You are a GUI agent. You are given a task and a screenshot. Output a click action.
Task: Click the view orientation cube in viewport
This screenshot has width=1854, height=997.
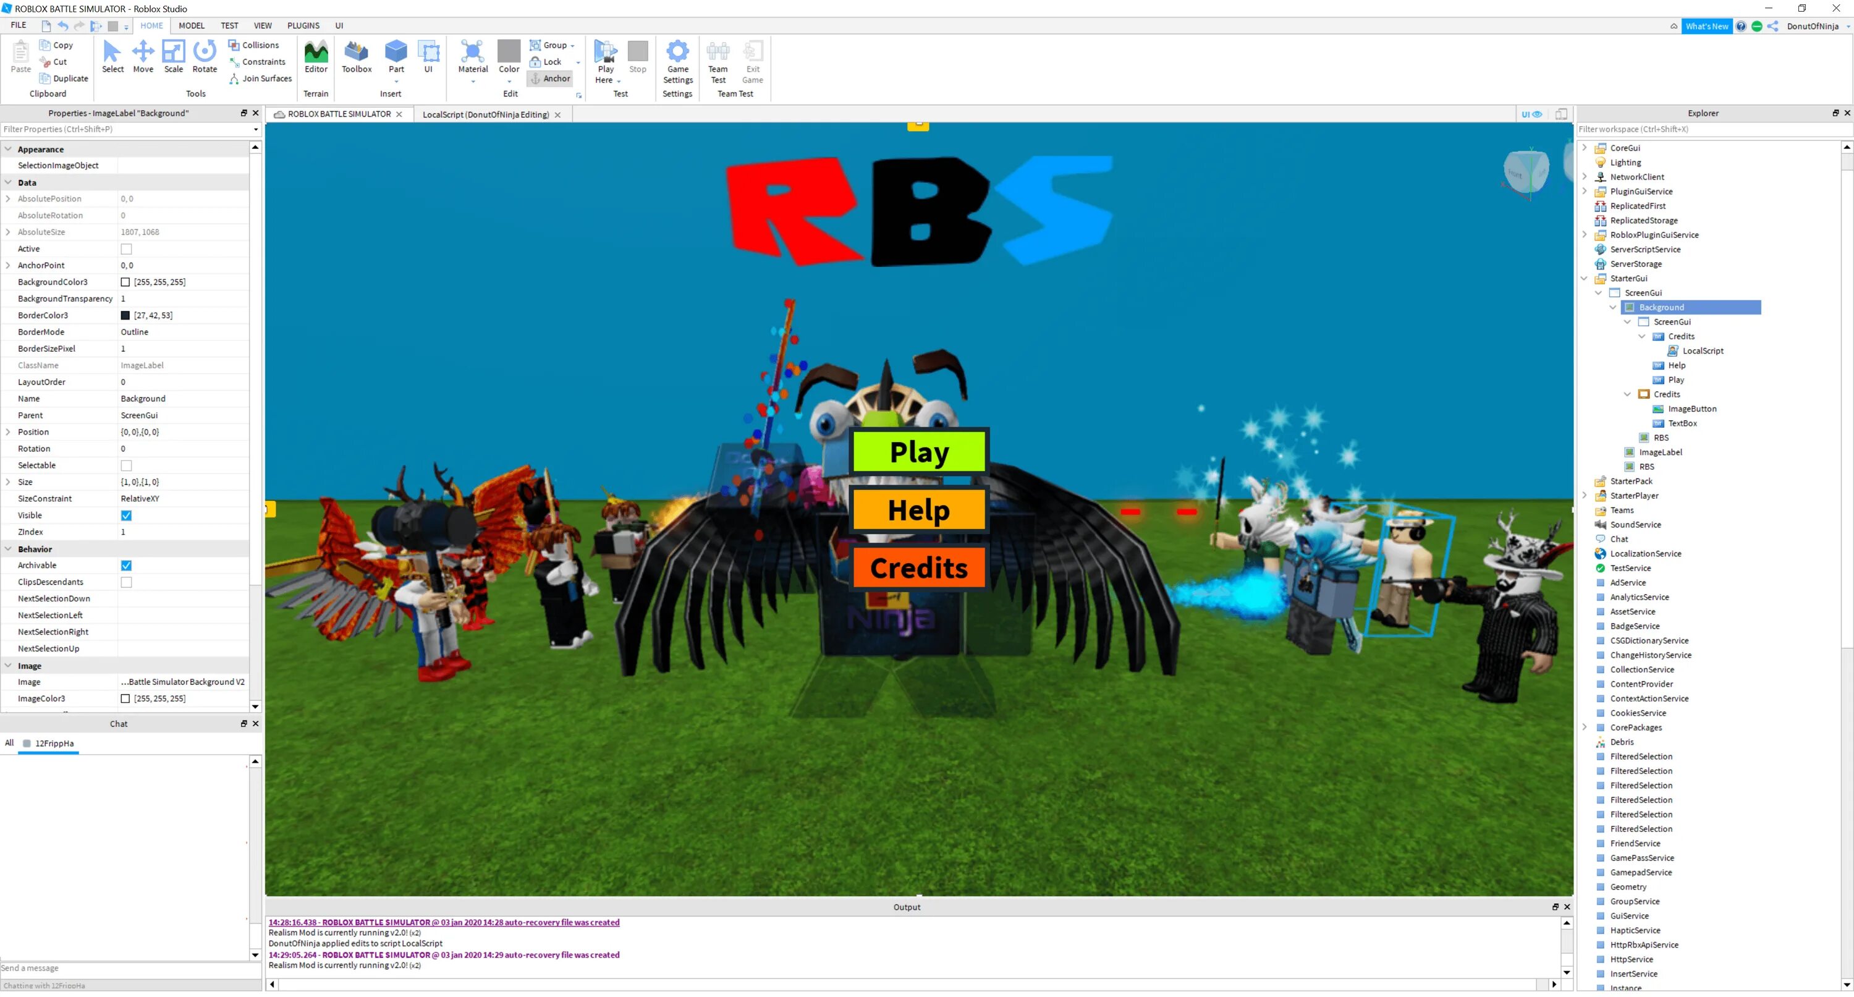(1525, 171)
